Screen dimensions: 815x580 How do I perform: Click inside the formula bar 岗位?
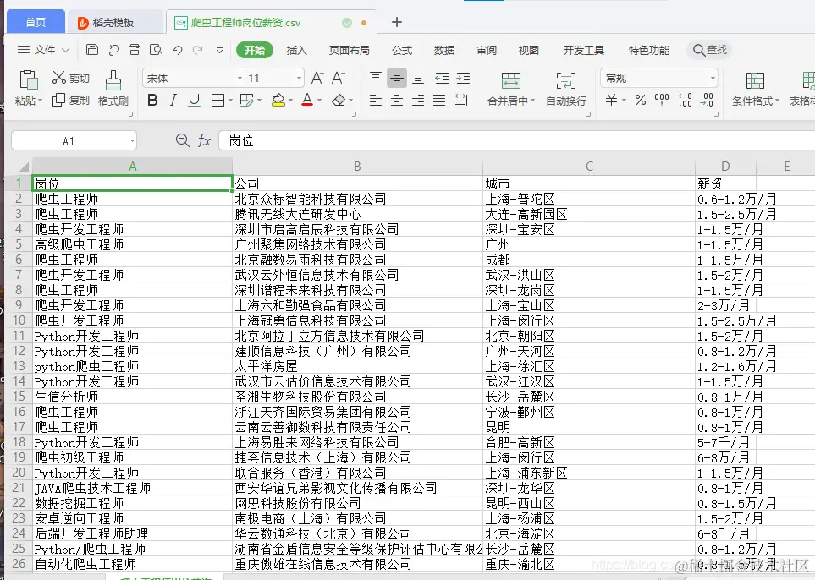click(516, 140)
